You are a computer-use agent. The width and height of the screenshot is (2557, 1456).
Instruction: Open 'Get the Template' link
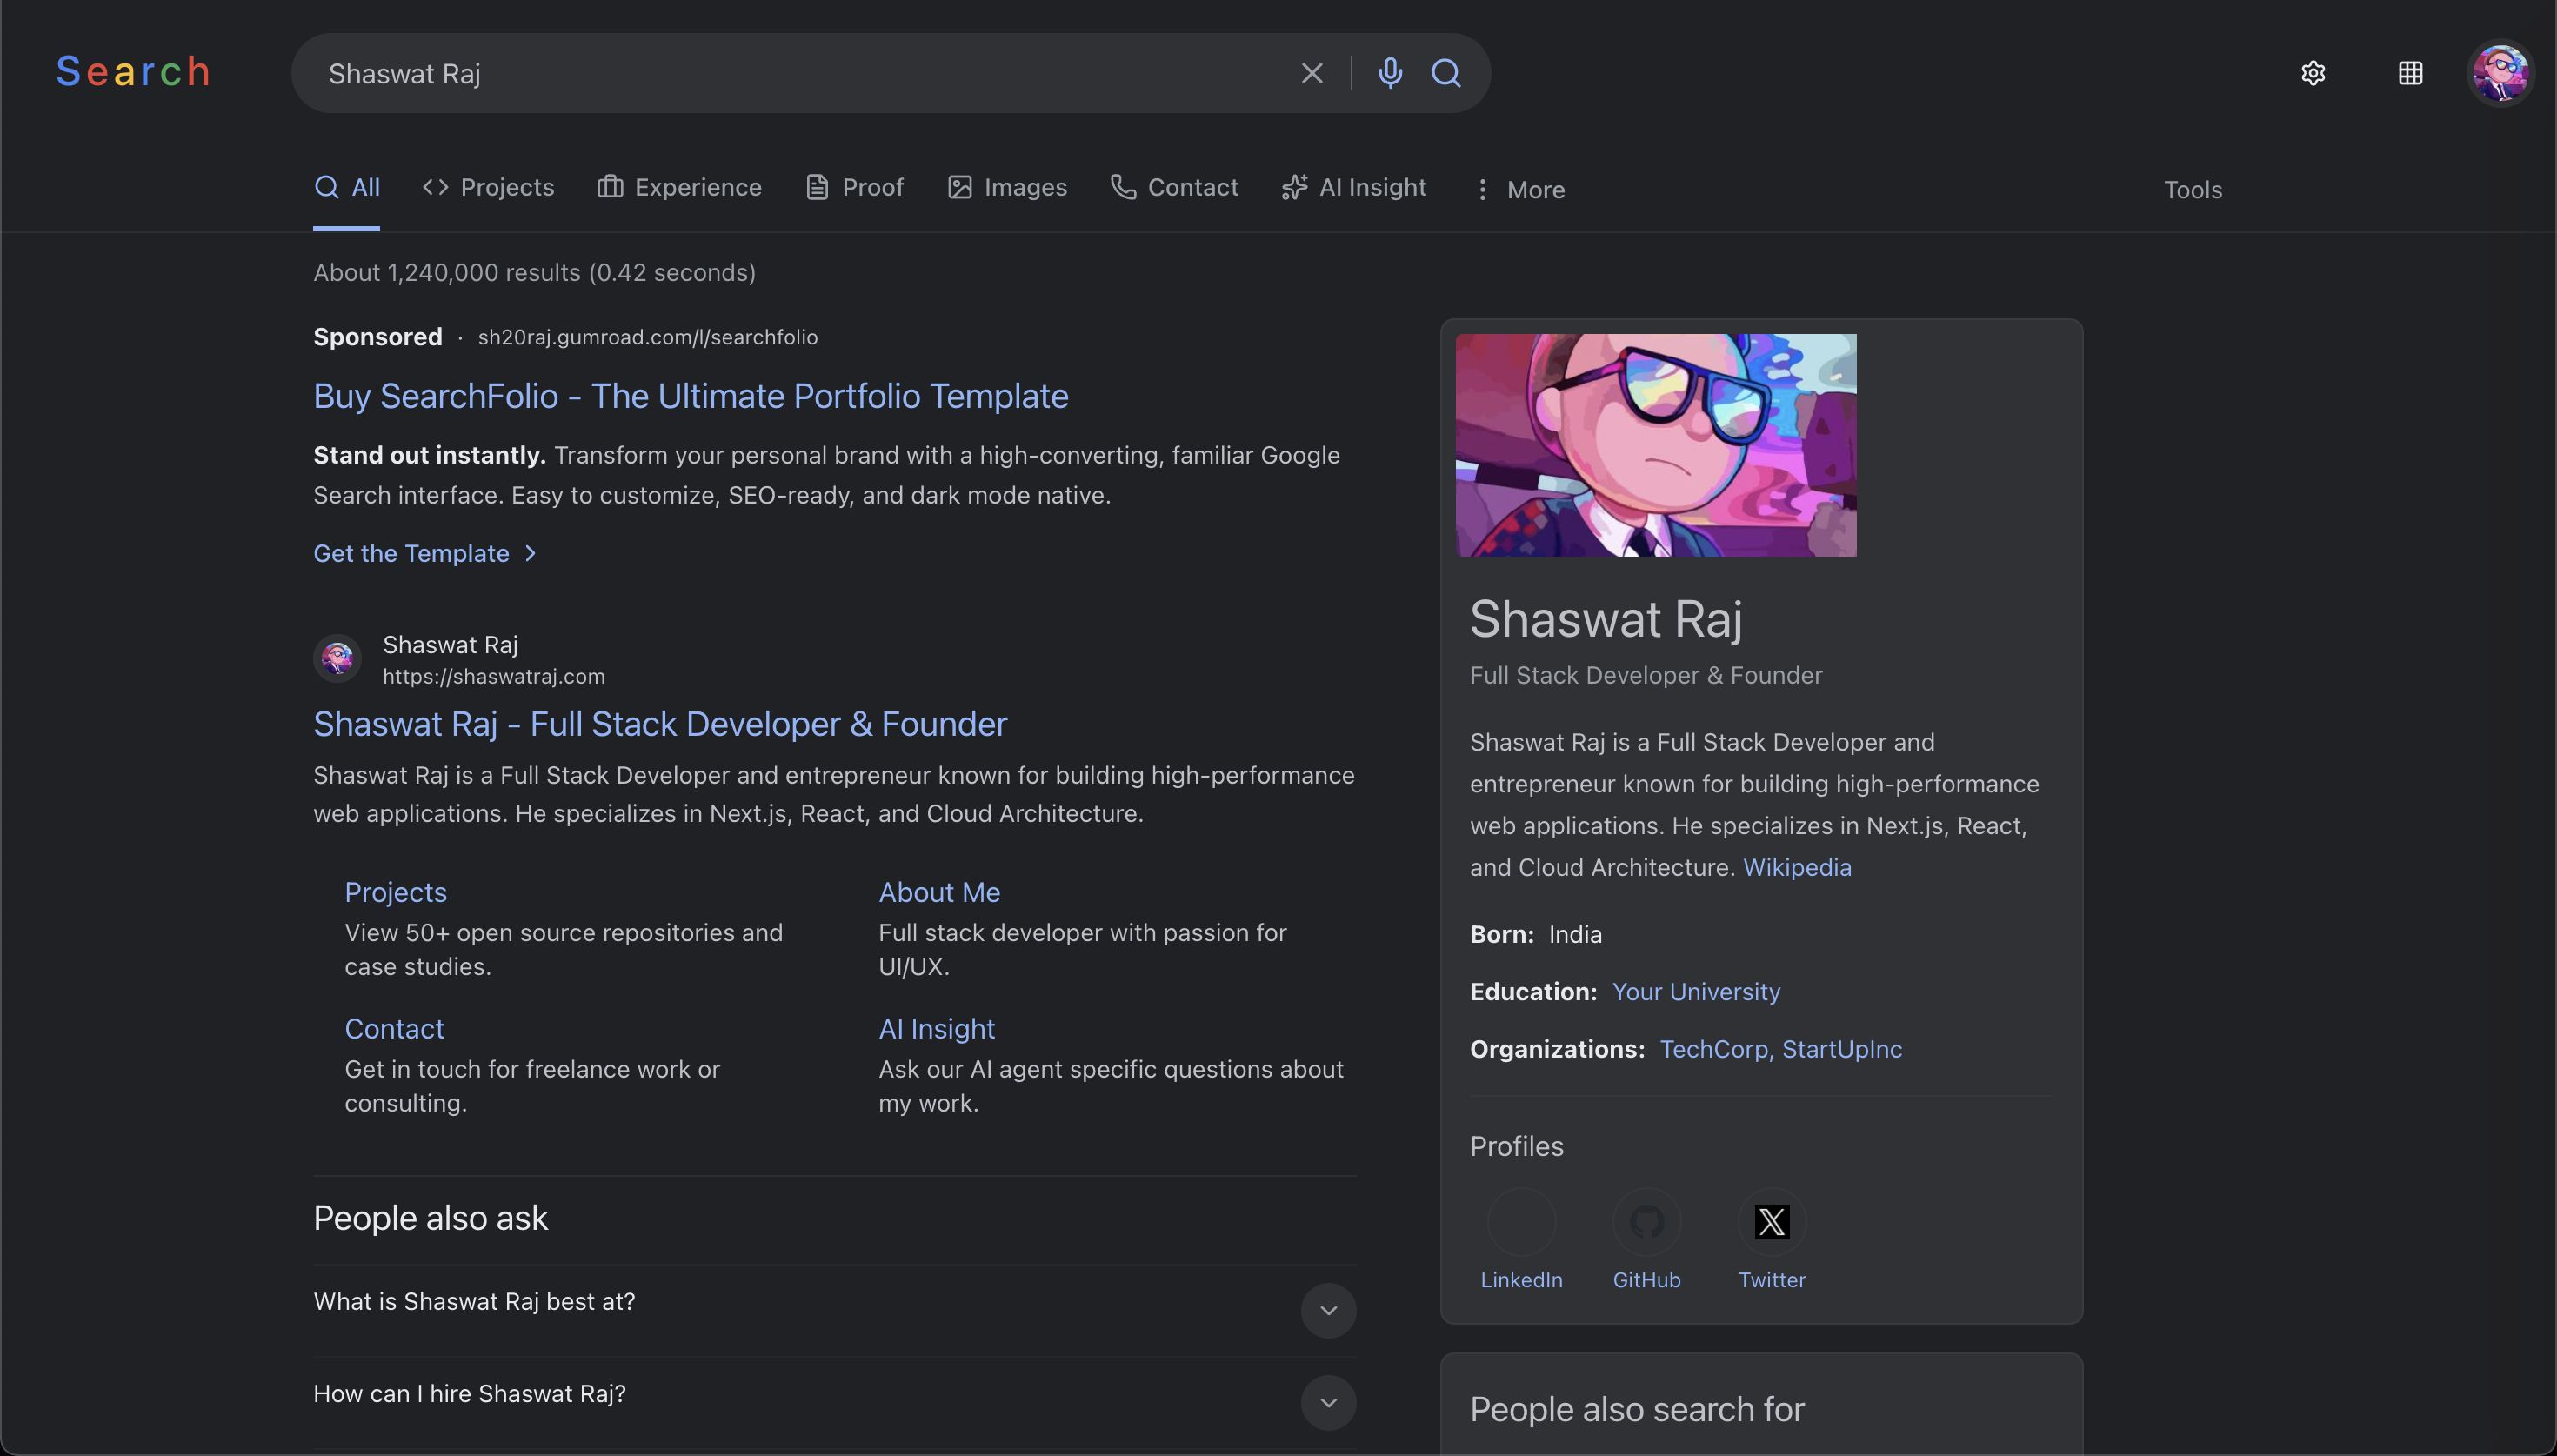point(413,553)
